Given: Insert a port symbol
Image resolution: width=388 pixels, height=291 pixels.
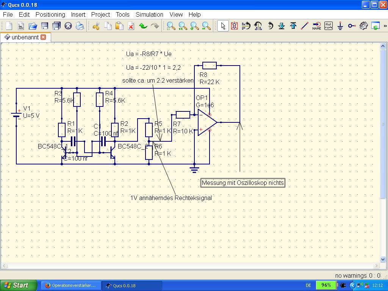Looking at the screenshot, I should pos(352,26).
